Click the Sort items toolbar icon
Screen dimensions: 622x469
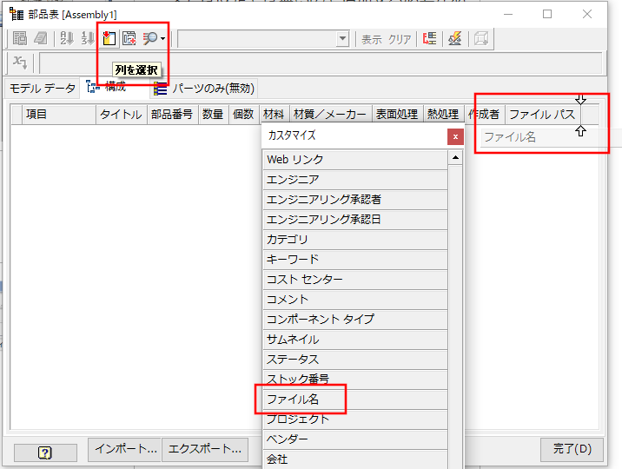point(66,38)
